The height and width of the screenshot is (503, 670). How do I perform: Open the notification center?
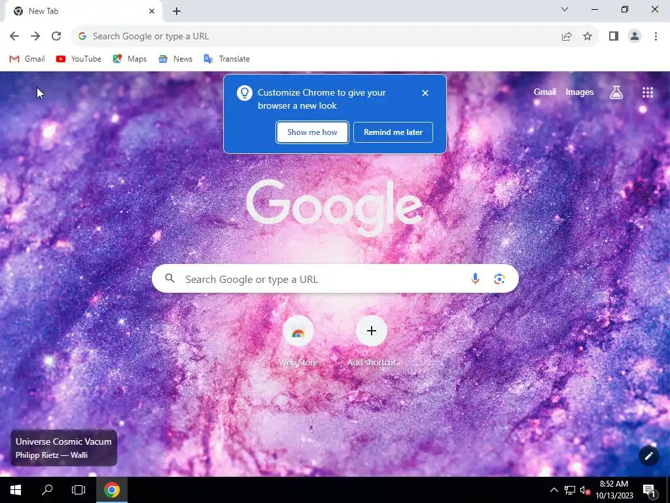coord(650,490)
